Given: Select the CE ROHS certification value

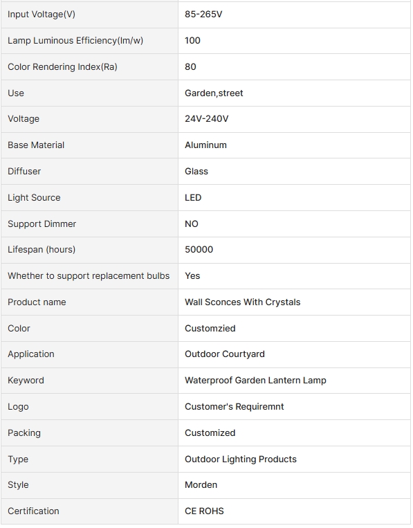Looking at the screenshot, I should 204,511.
